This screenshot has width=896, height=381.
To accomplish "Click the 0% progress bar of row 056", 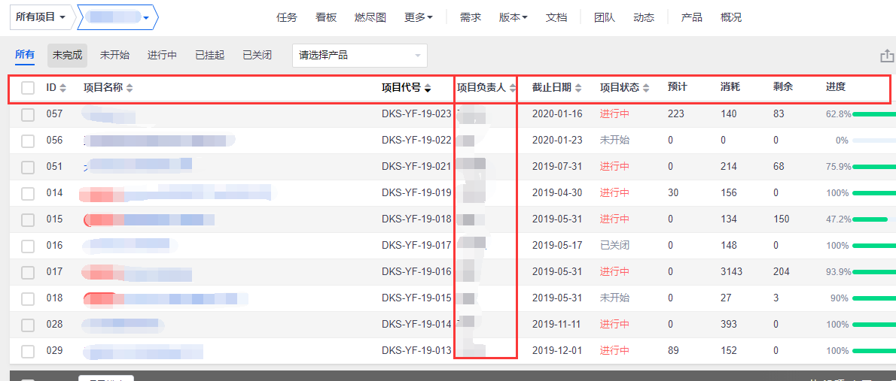I will coord(873,141).
